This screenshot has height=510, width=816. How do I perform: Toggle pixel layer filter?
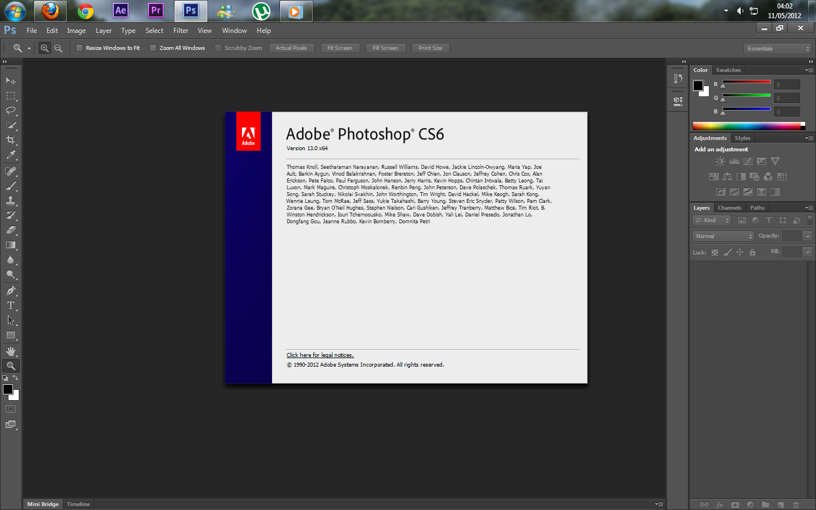click(x=742, y=220)
